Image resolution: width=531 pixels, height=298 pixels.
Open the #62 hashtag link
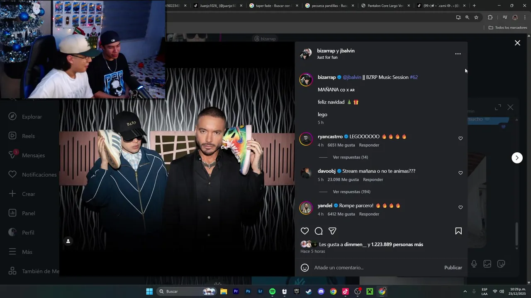click(414, 77)
